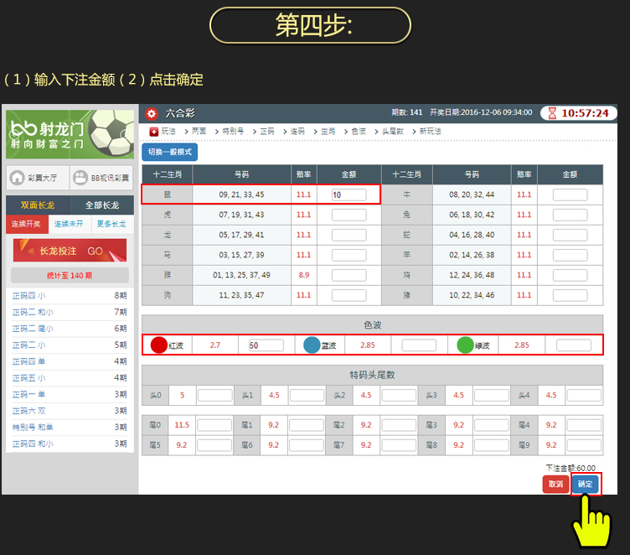
Task: Click the 切换一般模式 button
Action: 170,152
